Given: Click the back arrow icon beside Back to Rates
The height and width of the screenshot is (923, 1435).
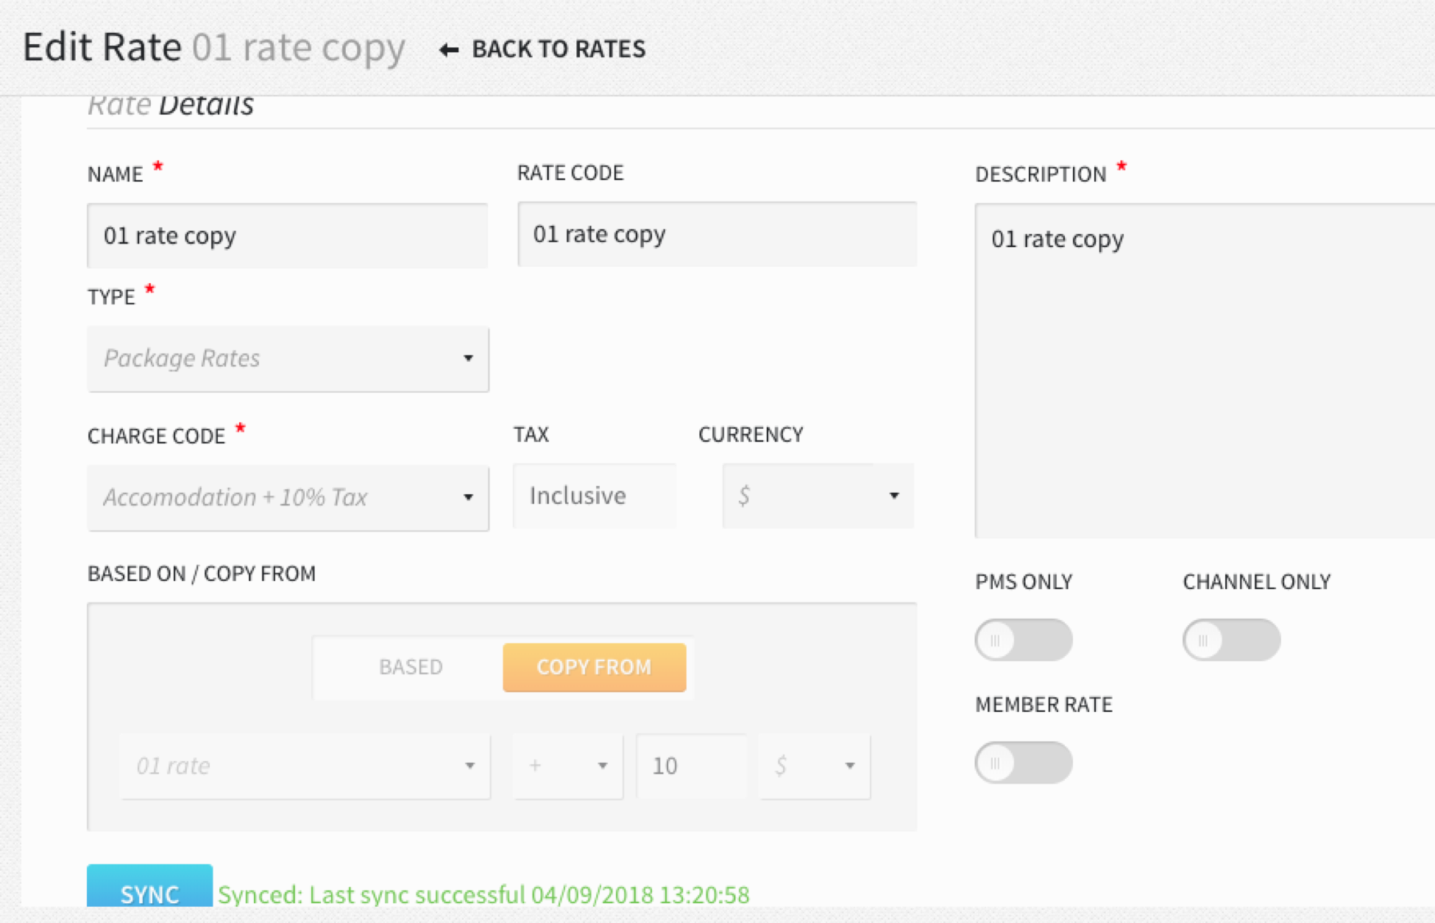Looking at the screenshot, I should click(449, 49).
